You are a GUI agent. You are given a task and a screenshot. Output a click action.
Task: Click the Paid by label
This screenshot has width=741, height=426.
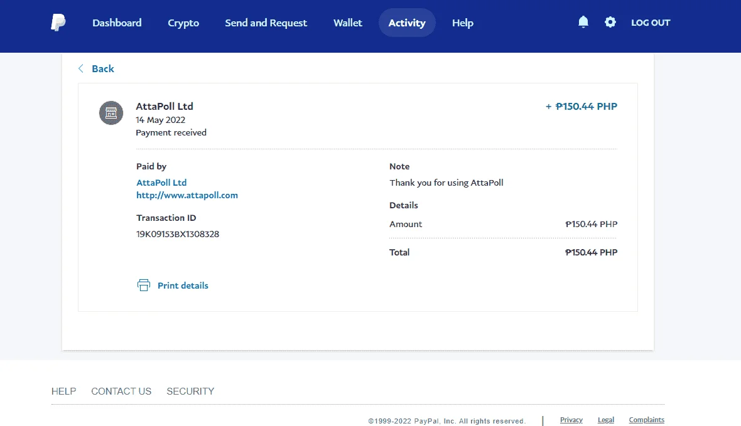coord(151,166)
